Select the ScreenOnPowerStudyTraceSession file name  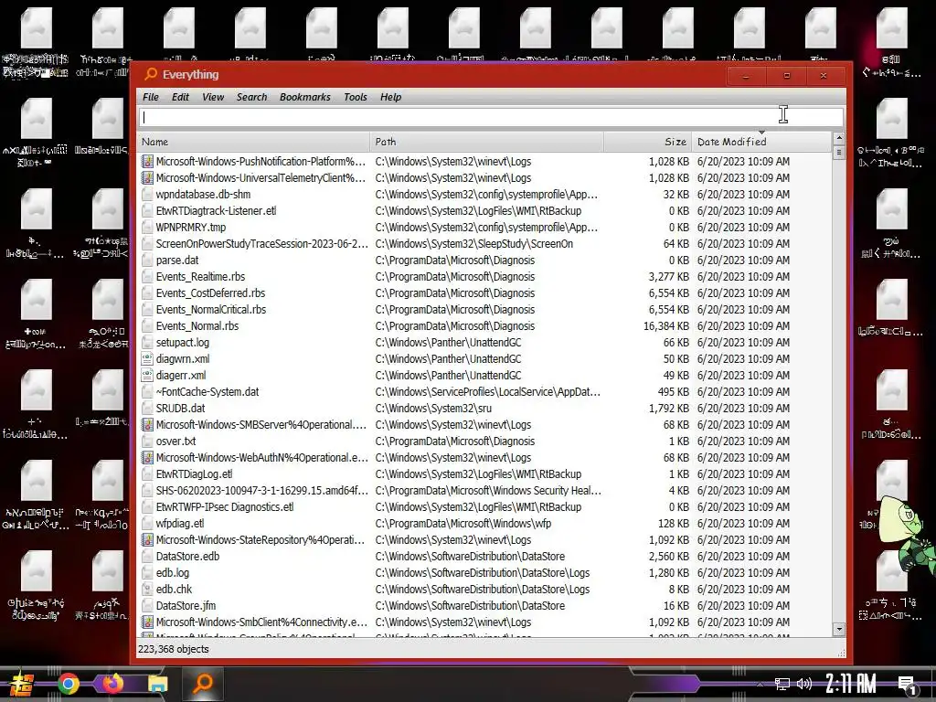[x=261, y=243]
